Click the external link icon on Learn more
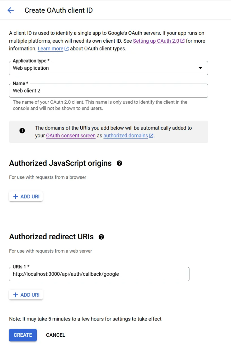The height and width of the screenshot is (356, 231). 66,48
